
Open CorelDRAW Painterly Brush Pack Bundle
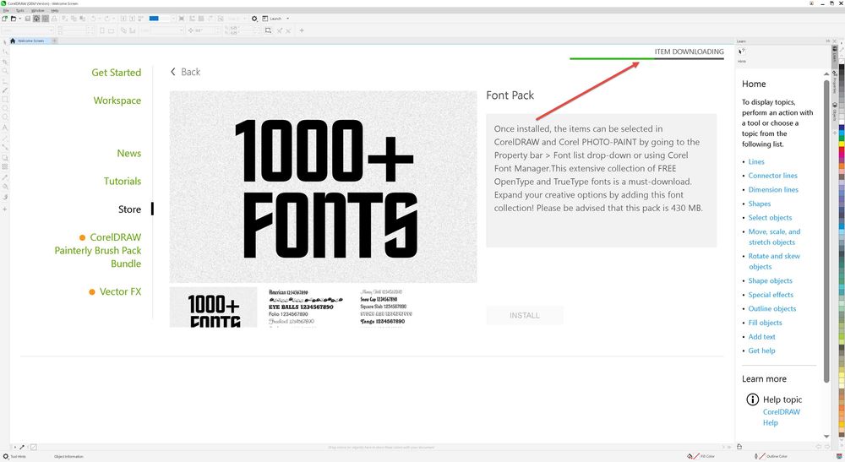[x=98, y=250]
